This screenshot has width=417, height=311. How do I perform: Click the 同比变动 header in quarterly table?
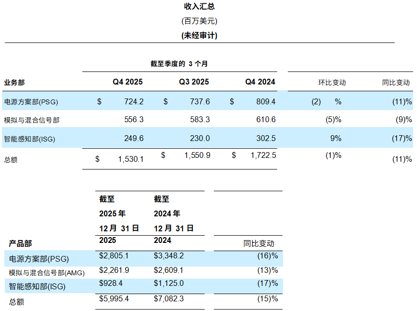pos(396,83)
